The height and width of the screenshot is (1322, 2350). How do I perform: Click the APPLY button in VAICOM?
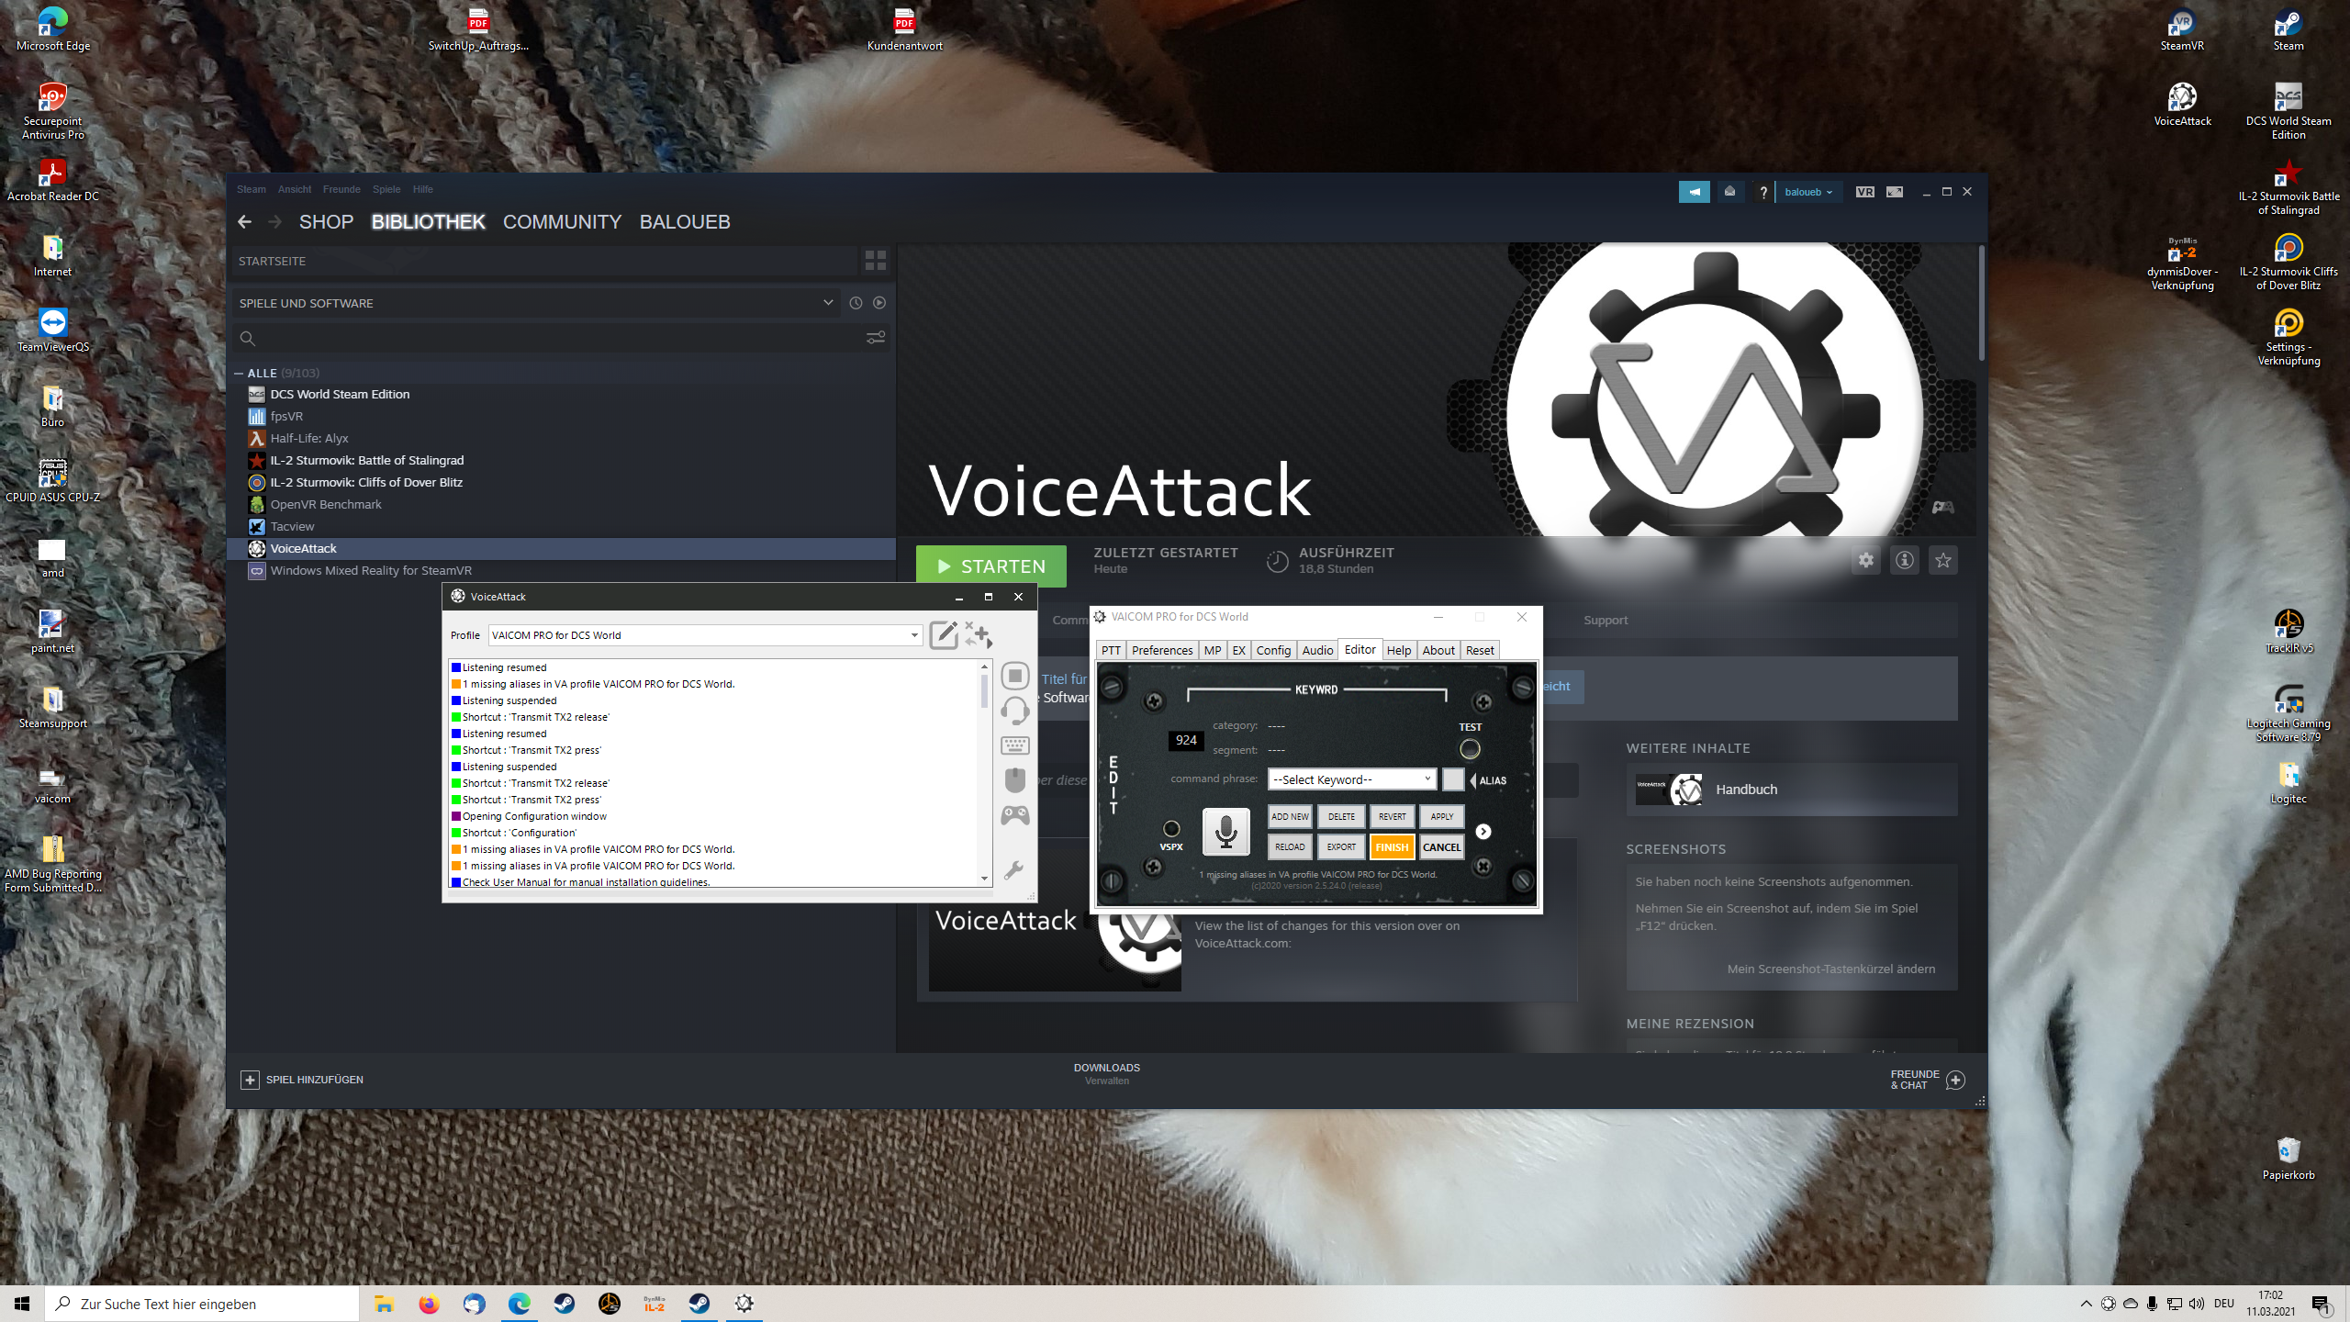[x=1442, y=816]
